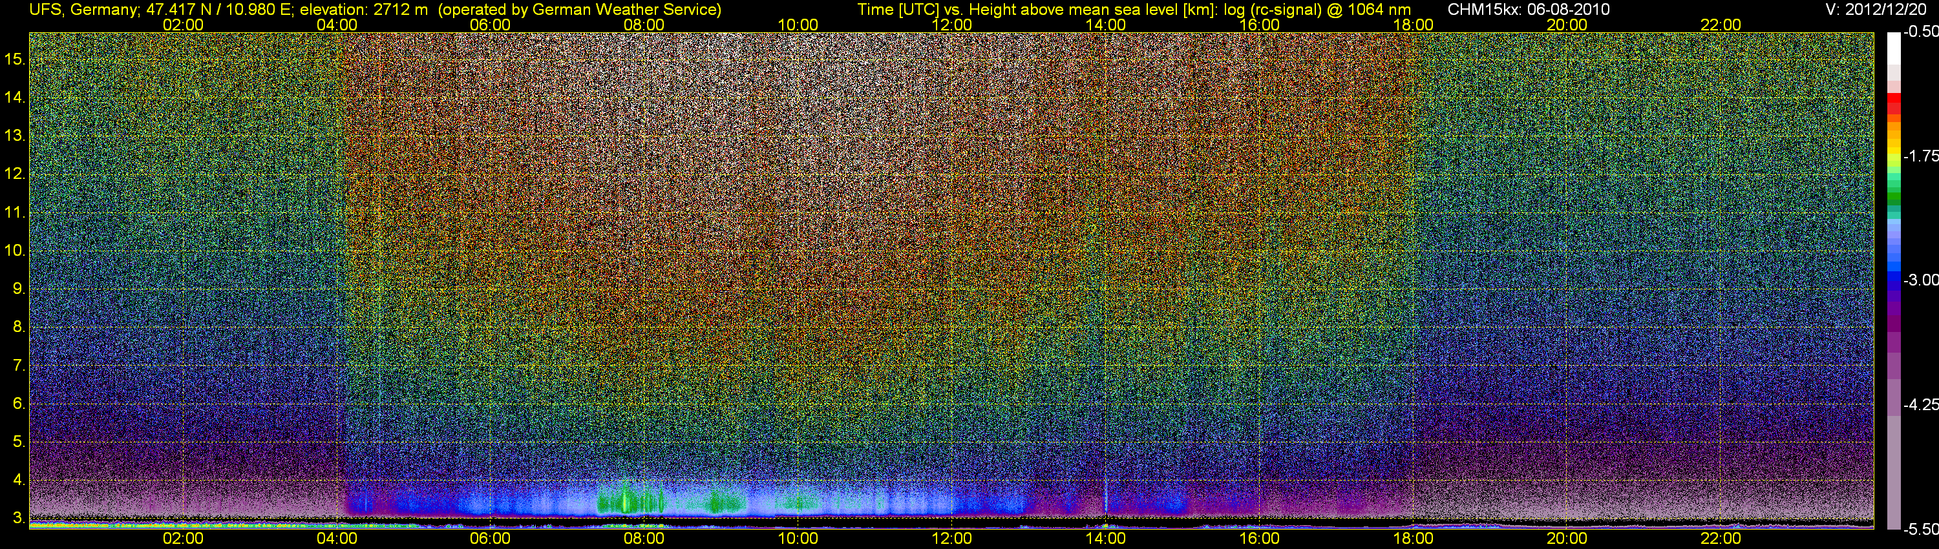Click the instrument label "CHM15kx: 06-08-2010"
The height and width of the screenshot is (549, 1939).
tap(1529, 10)
